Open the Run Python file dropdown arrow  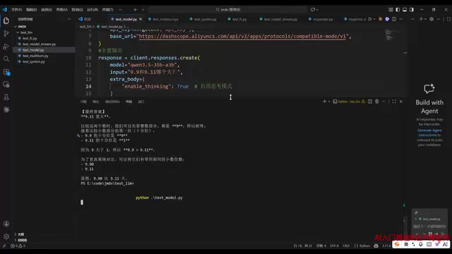[374, 19]
